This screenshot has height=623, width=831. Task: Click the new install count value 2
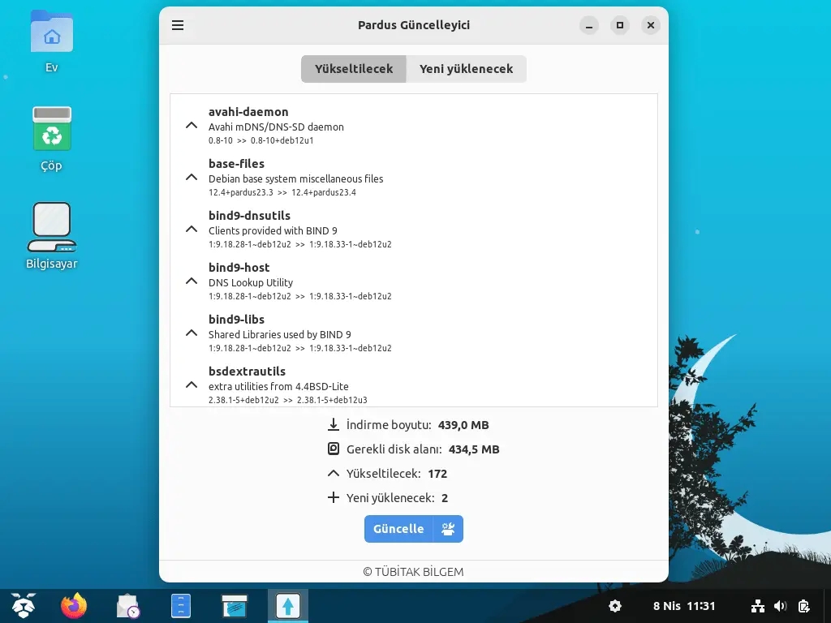point(445,498)
